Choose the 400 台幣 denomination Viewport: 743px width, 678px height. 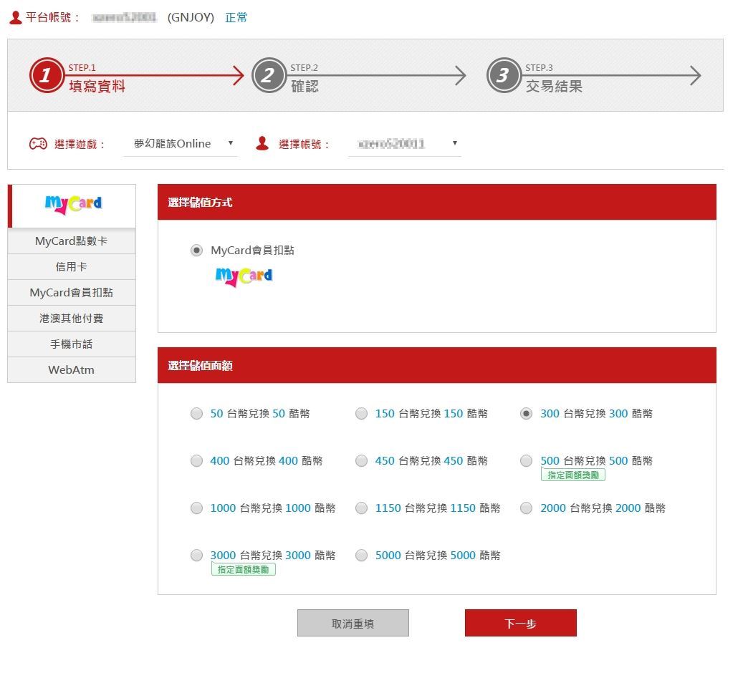(x=196, y=460)
